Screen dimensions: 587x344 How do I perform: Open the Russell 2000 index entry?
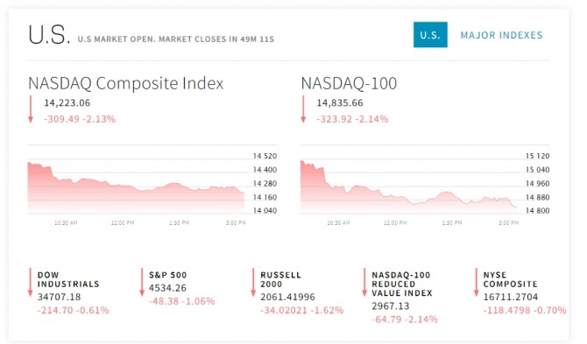(280, 279)
